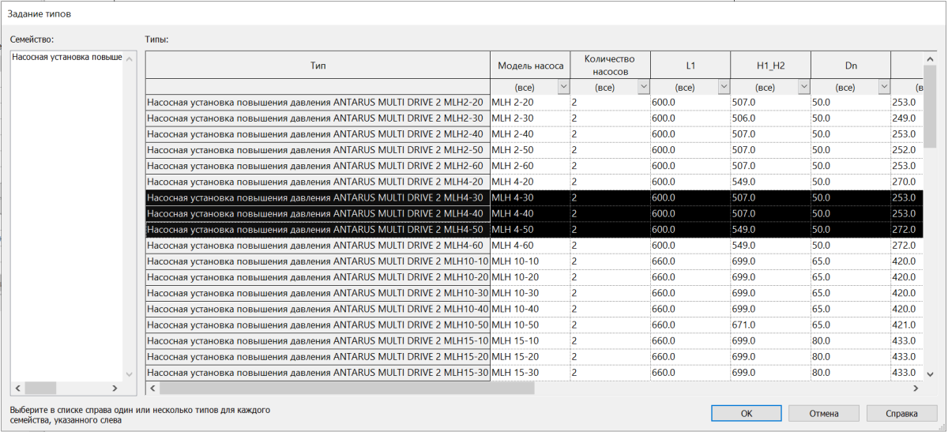Viewport: 948px width, 432px height.
Task: Open the H1_H2 column filter dropdown
Action: [x=803, y=87]
